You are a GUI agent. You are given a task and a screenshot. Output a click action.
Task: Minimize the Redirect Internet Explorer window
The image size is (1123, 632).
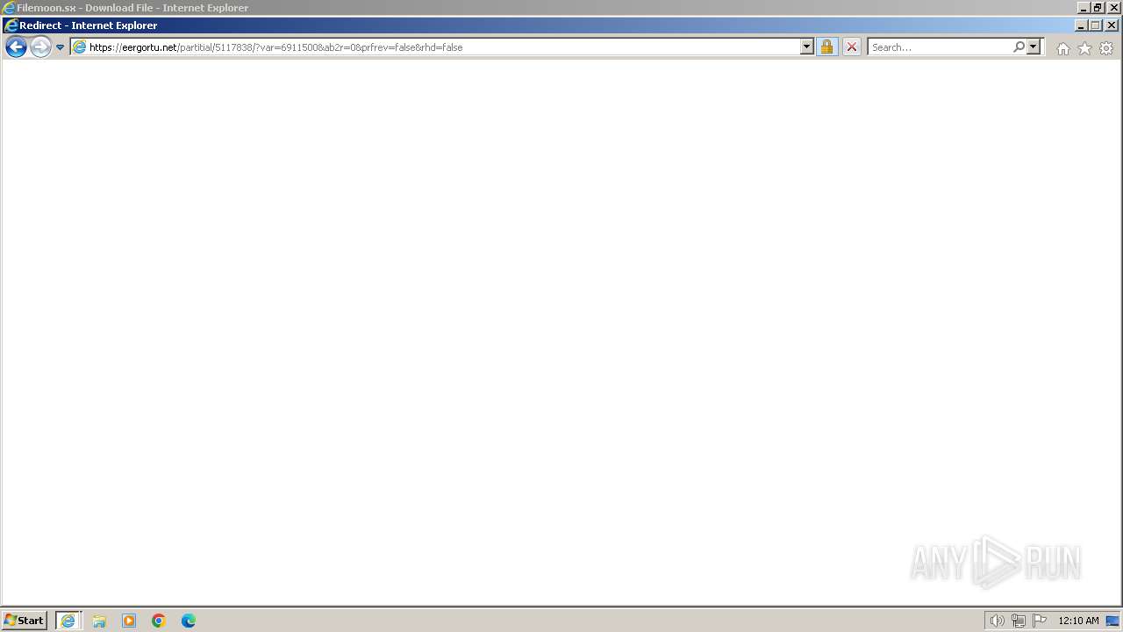pyautogui.click(x=1081, y=25)
